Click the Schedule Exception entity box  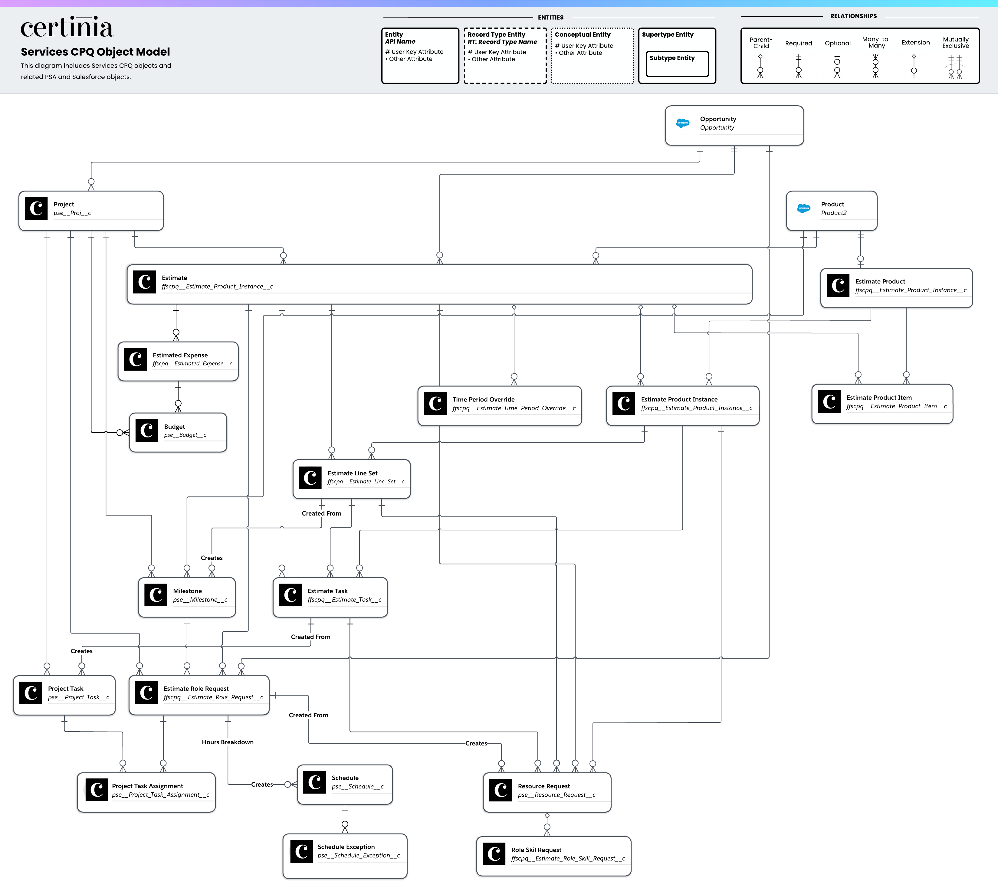[345, 856]
